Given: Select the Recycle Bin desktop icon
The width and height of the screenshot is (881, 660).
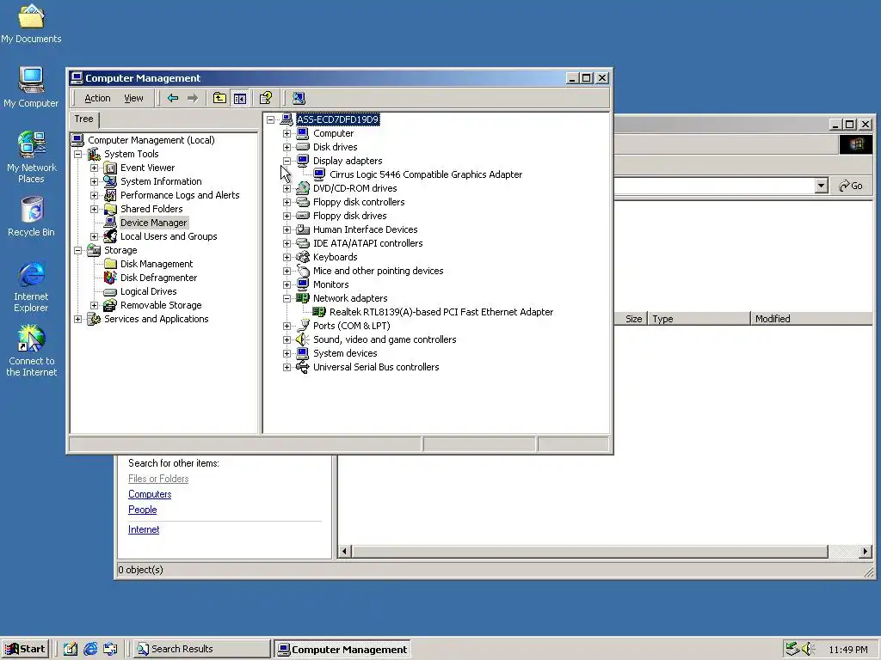Looking at the screenshot, I should coord(31,217).
